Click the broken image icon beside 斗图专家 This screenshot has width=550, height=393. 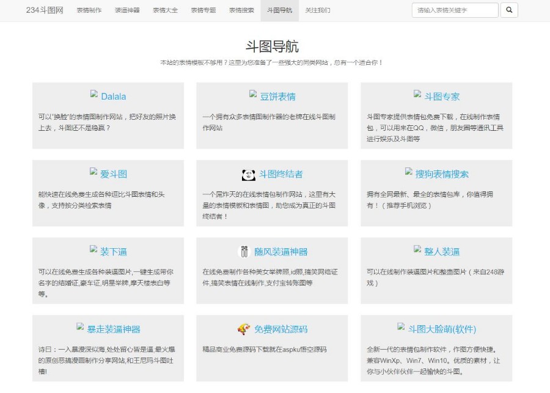417,94
